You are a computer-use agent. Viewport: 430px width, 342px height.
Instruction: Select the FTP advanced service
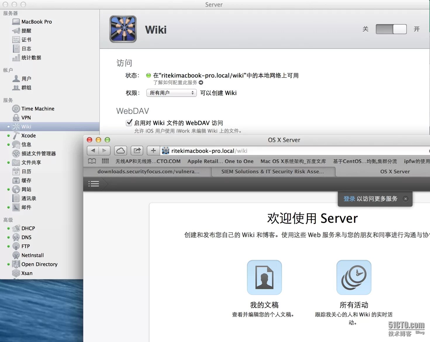21,246
